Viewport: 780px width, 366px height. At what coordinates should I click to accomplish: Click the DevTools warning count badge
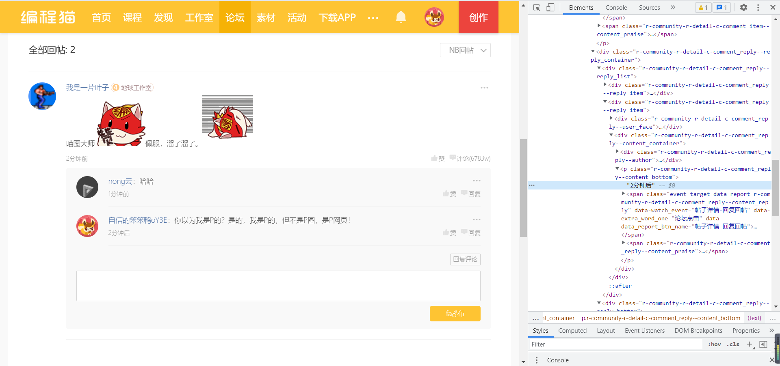[x=703, y=7]
